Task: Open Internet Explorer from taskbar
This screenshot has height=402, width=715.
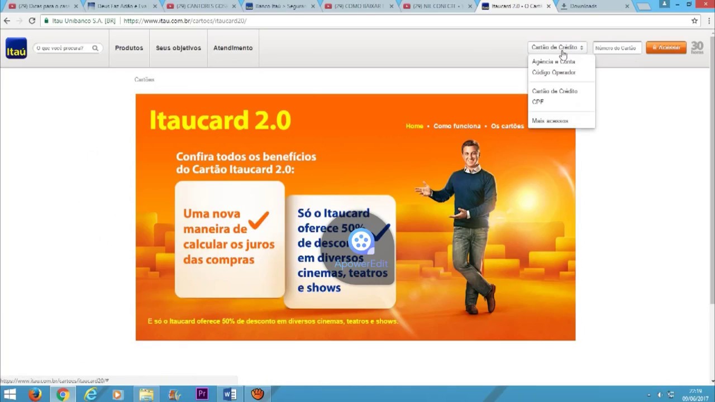Action: [90, 394]
